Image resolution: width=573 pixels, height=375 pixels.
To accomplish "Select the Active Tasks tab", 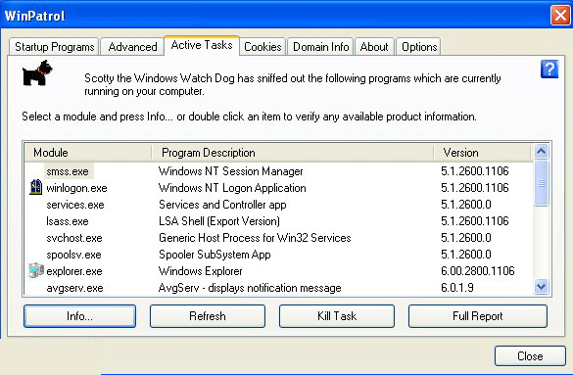I will coord(202,45).
